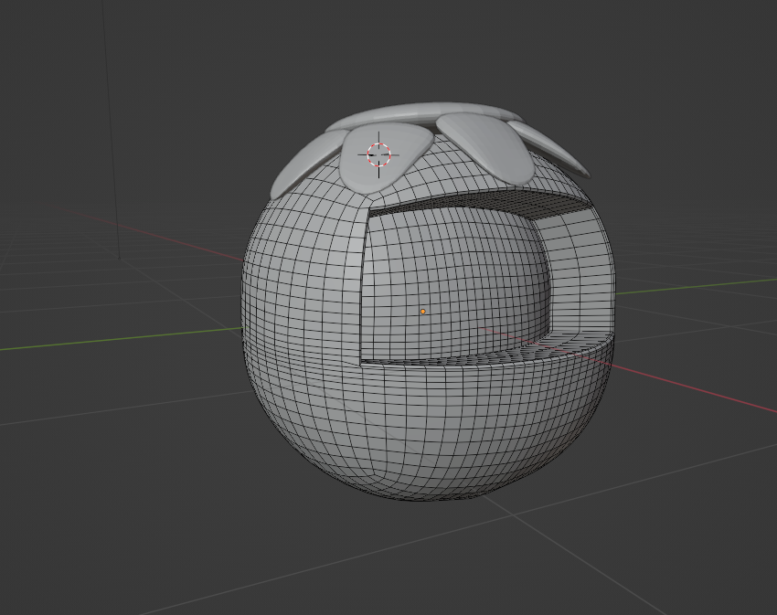Select the far right pointed petal

pyautogui.click(x=558, y=151)
